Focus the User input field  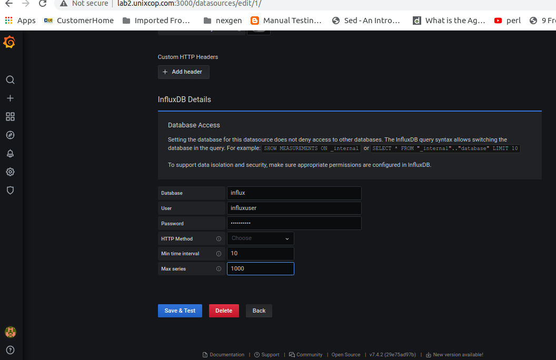click(294, 208)
